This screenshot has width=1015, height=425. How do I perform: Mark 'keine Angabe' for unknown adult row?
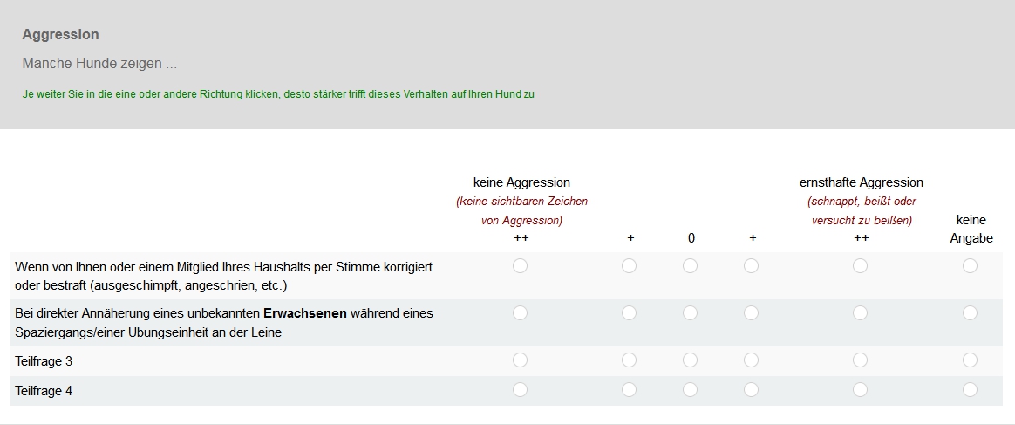(970, 312)
